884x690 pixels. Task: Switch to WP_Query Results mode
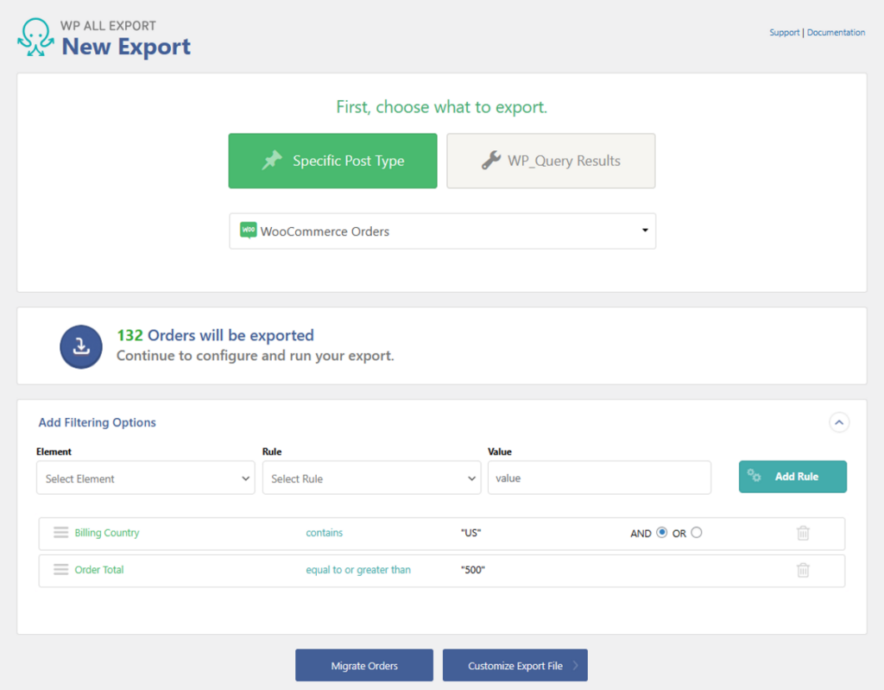click(551, 161)
